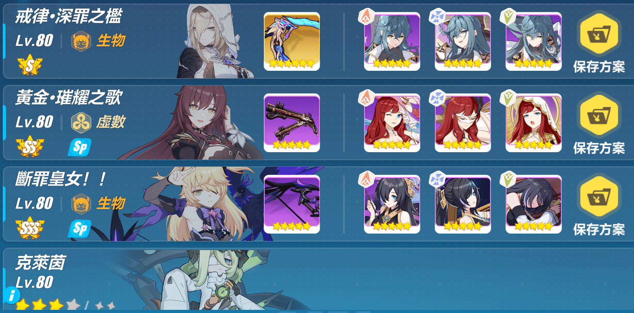
Task: Click 保存方案 text in the first row
Action: 599,67
